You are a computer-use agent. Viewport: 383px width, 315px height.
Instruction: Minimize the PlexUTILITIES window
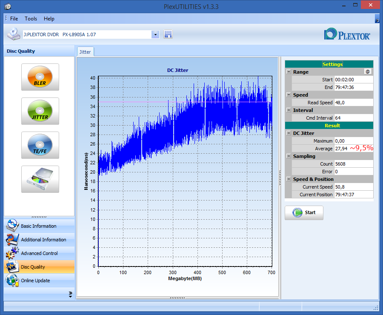pyautogui.click(x=344, y=5)
